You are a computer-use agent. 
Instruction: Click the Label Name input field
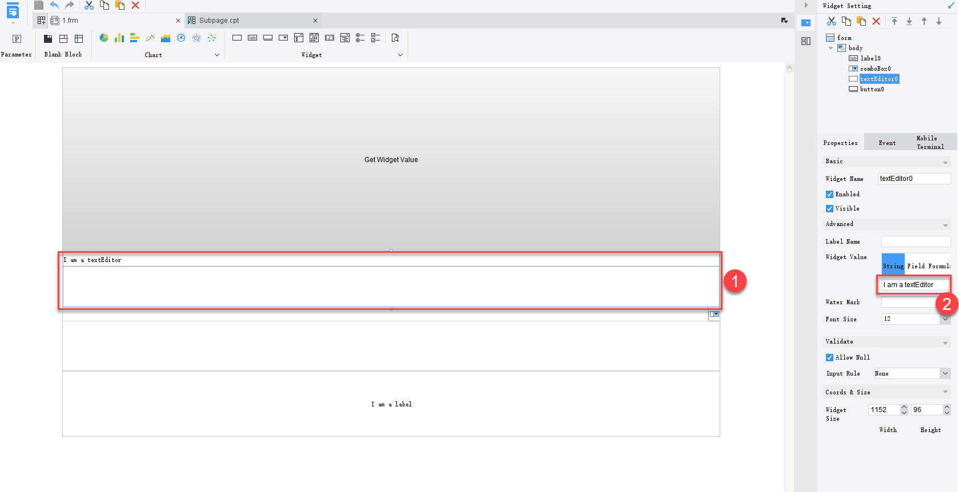pos(916,241)
